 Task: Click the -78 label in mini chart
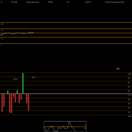pyautogui.click(x=85, y=125)
